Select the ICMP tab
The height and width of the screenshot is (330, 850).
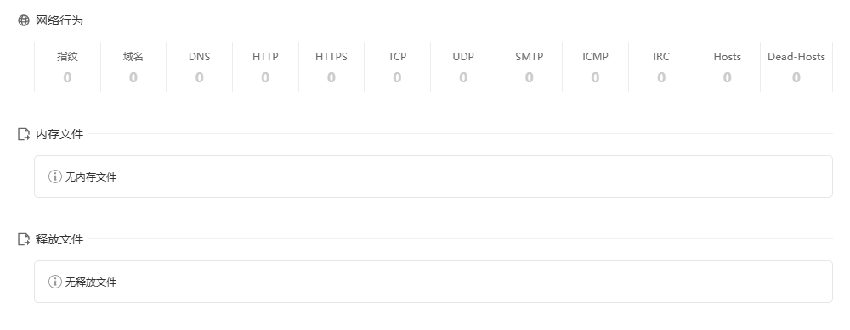(x=595, y=67)
